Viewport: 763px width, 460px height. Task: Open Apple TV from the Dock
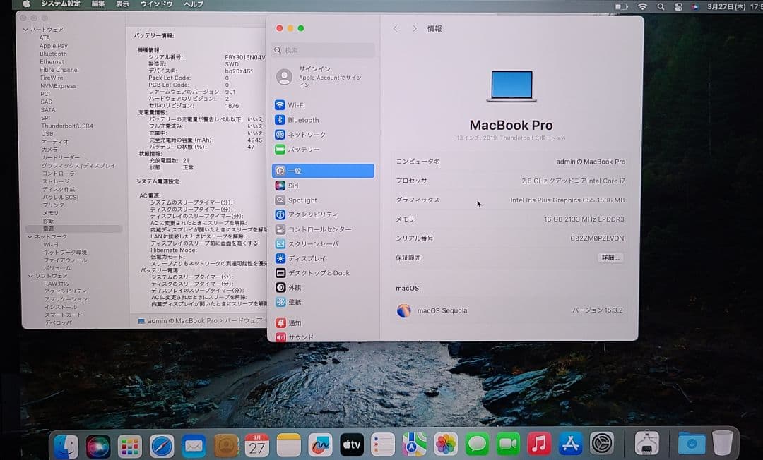tap(351, 445)
